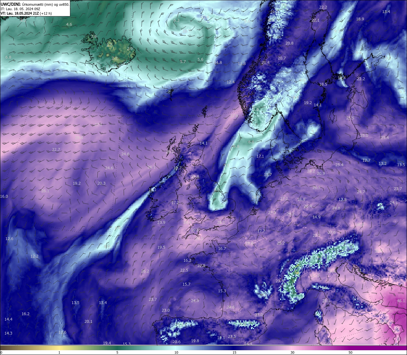
Task: Click the 20.6 value label
Action: click(x=176, y=342)
